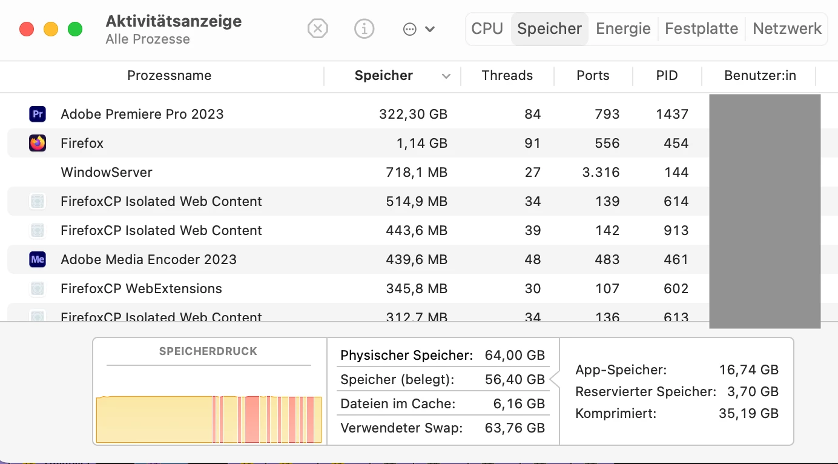838x464 pixels.
Task: Click the Speicherdruck memory pressure graph
Action: [209, 418]
